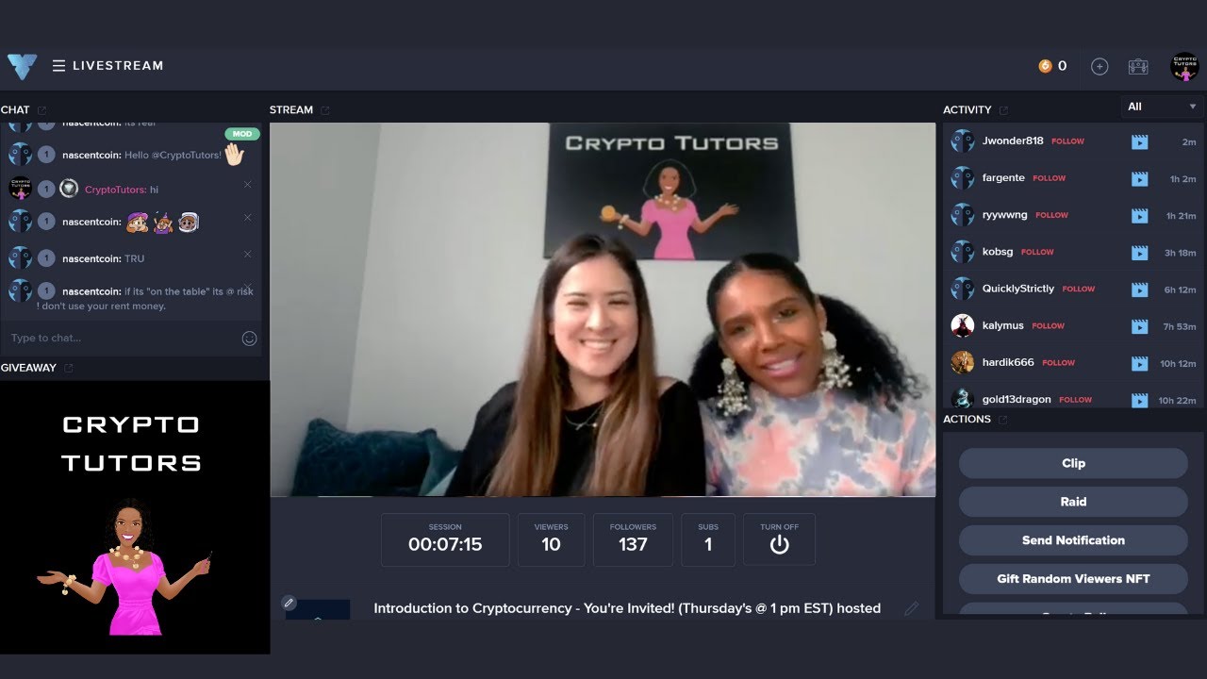Edit the stream title with pencil icon
This screenshot has width=1207, height=679.
(x=911, y=609)
